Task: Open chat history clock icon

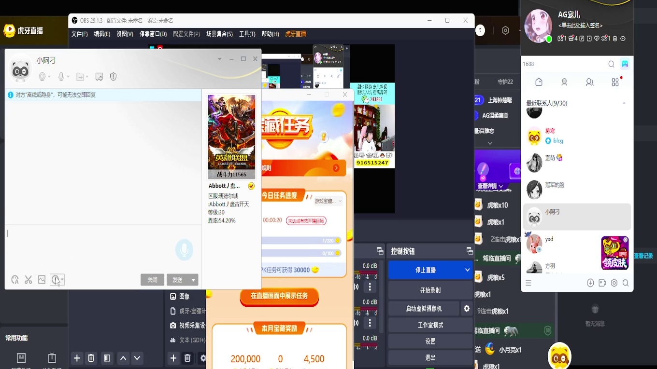Action: [55, 280]
